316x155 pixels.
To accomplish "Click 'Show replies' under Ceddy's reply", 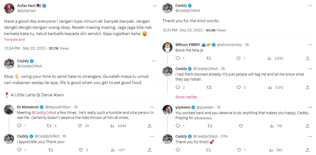I will (x=186, y=97).
